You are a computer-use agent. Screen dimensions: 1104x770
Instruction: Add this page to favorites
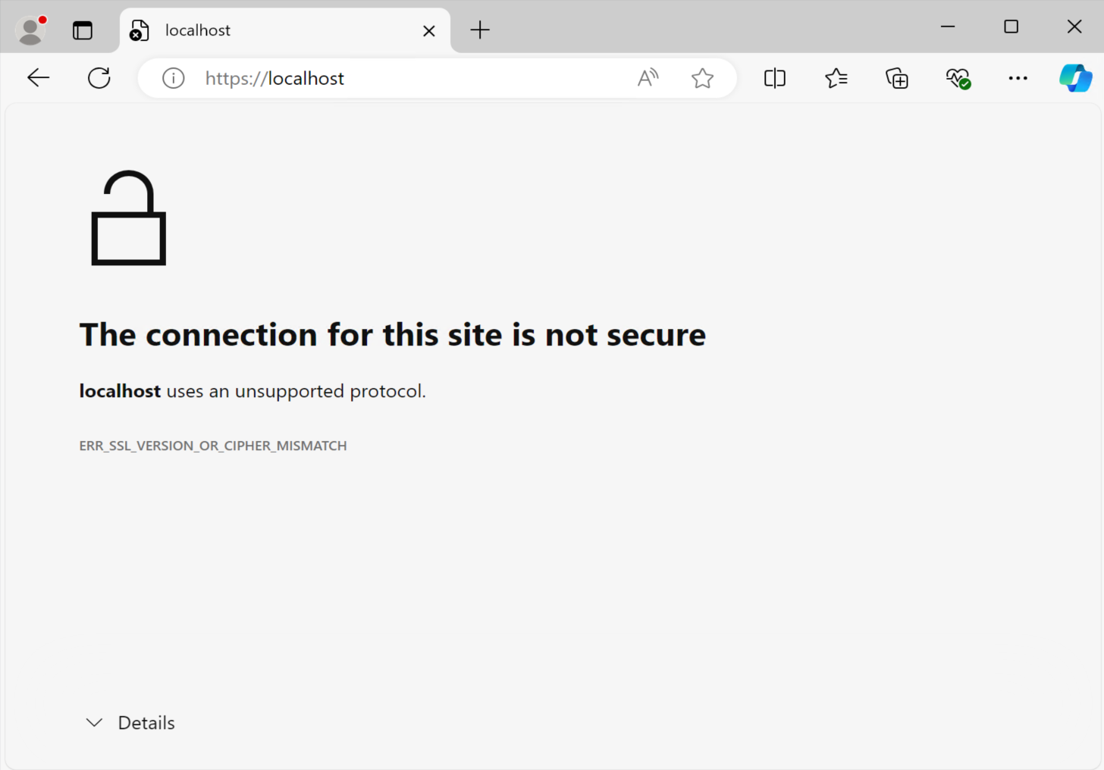(702, 77)
